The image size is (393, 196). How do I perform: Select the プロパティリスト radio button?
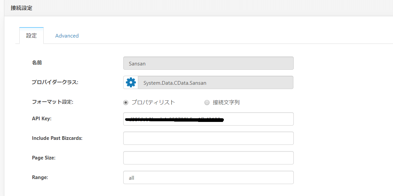pos(126,103)
